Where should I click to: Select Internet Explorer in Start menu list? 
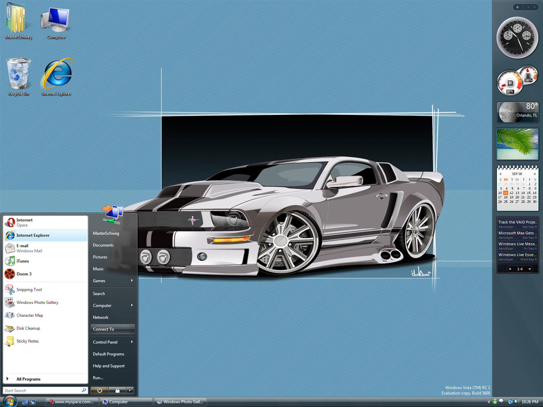[x=45, y=235]
